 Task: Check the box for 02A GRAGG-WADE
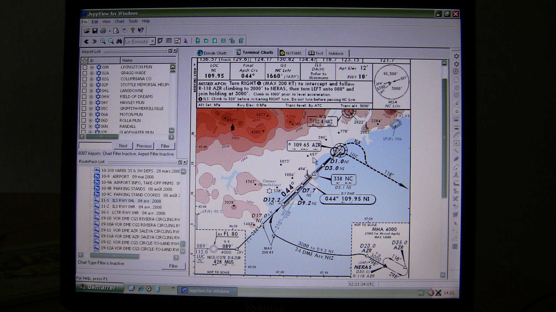click(x=85, y=73)
